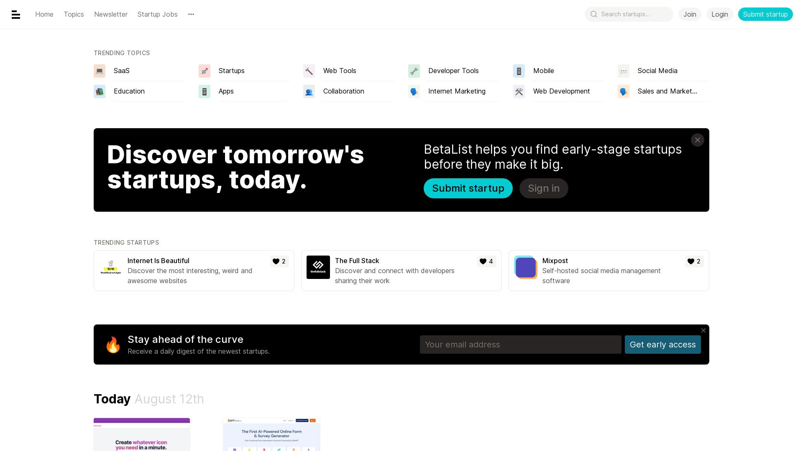Select the email address input field
This screenshot has width=803, height=451.
point(520,345)
